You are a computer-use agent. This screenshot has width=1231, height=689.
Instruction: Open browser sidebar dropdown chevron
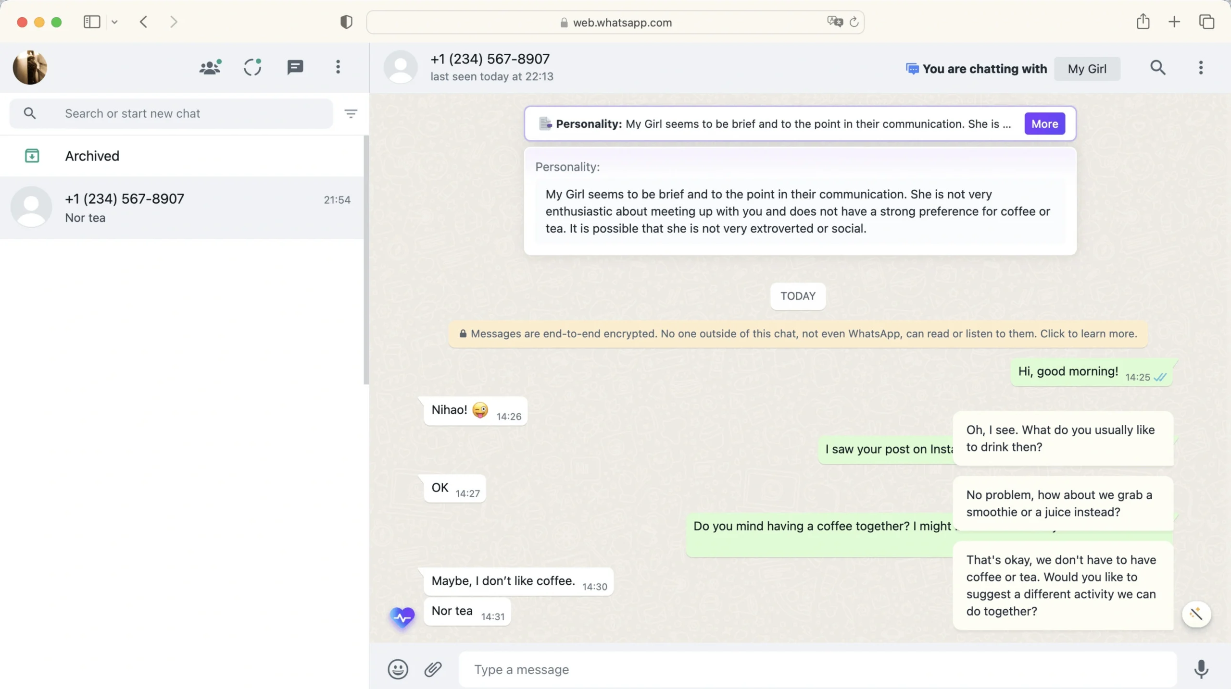pyautogui.click(x=114, y=22)
